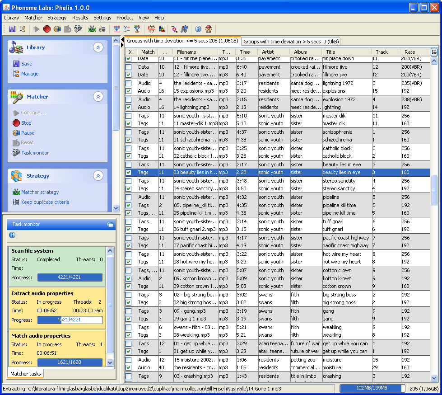The width and height of the screenshot is (442, 395).
Task: Click the Strategy cubes panel icon
Action: click(16, 176)
